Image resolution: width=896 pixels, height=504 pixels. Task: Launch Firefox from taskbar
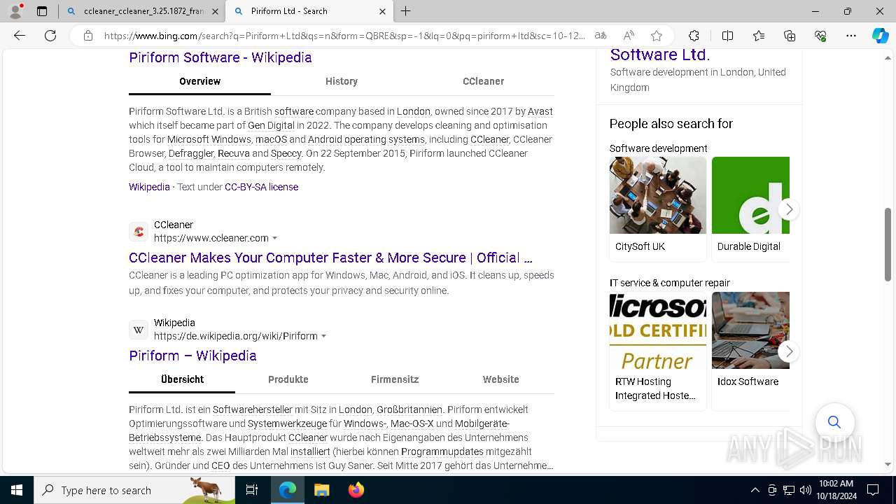pyautogui.click(x=356, y=490)
